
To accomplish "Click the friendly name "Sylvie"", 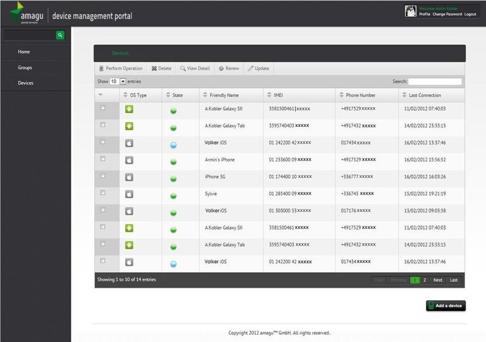I will (x=211, y=194).
